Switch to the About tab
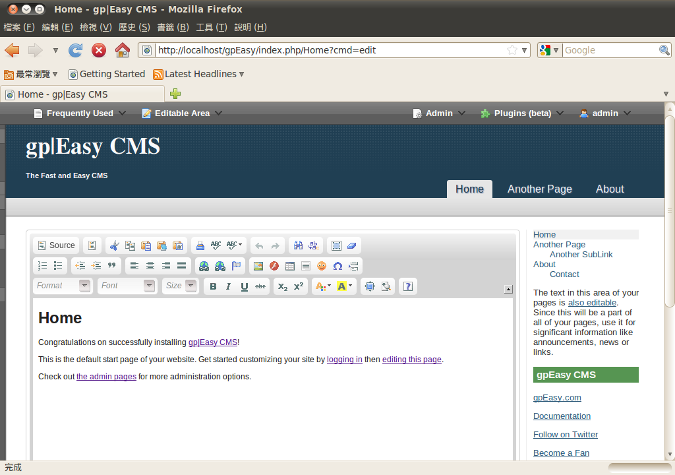The width and height of the screenshot is (675, 475). point(610,189)
